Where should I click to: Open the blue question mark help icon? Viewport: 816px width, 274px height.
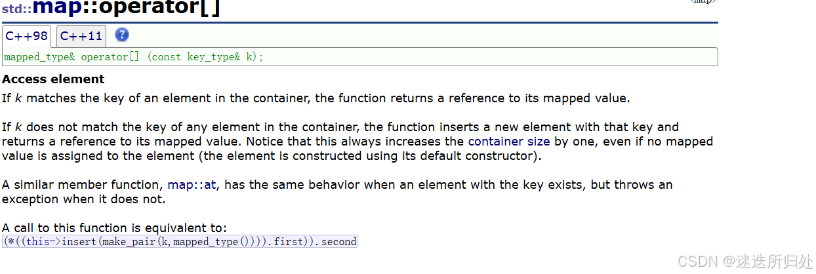point(122,35)
